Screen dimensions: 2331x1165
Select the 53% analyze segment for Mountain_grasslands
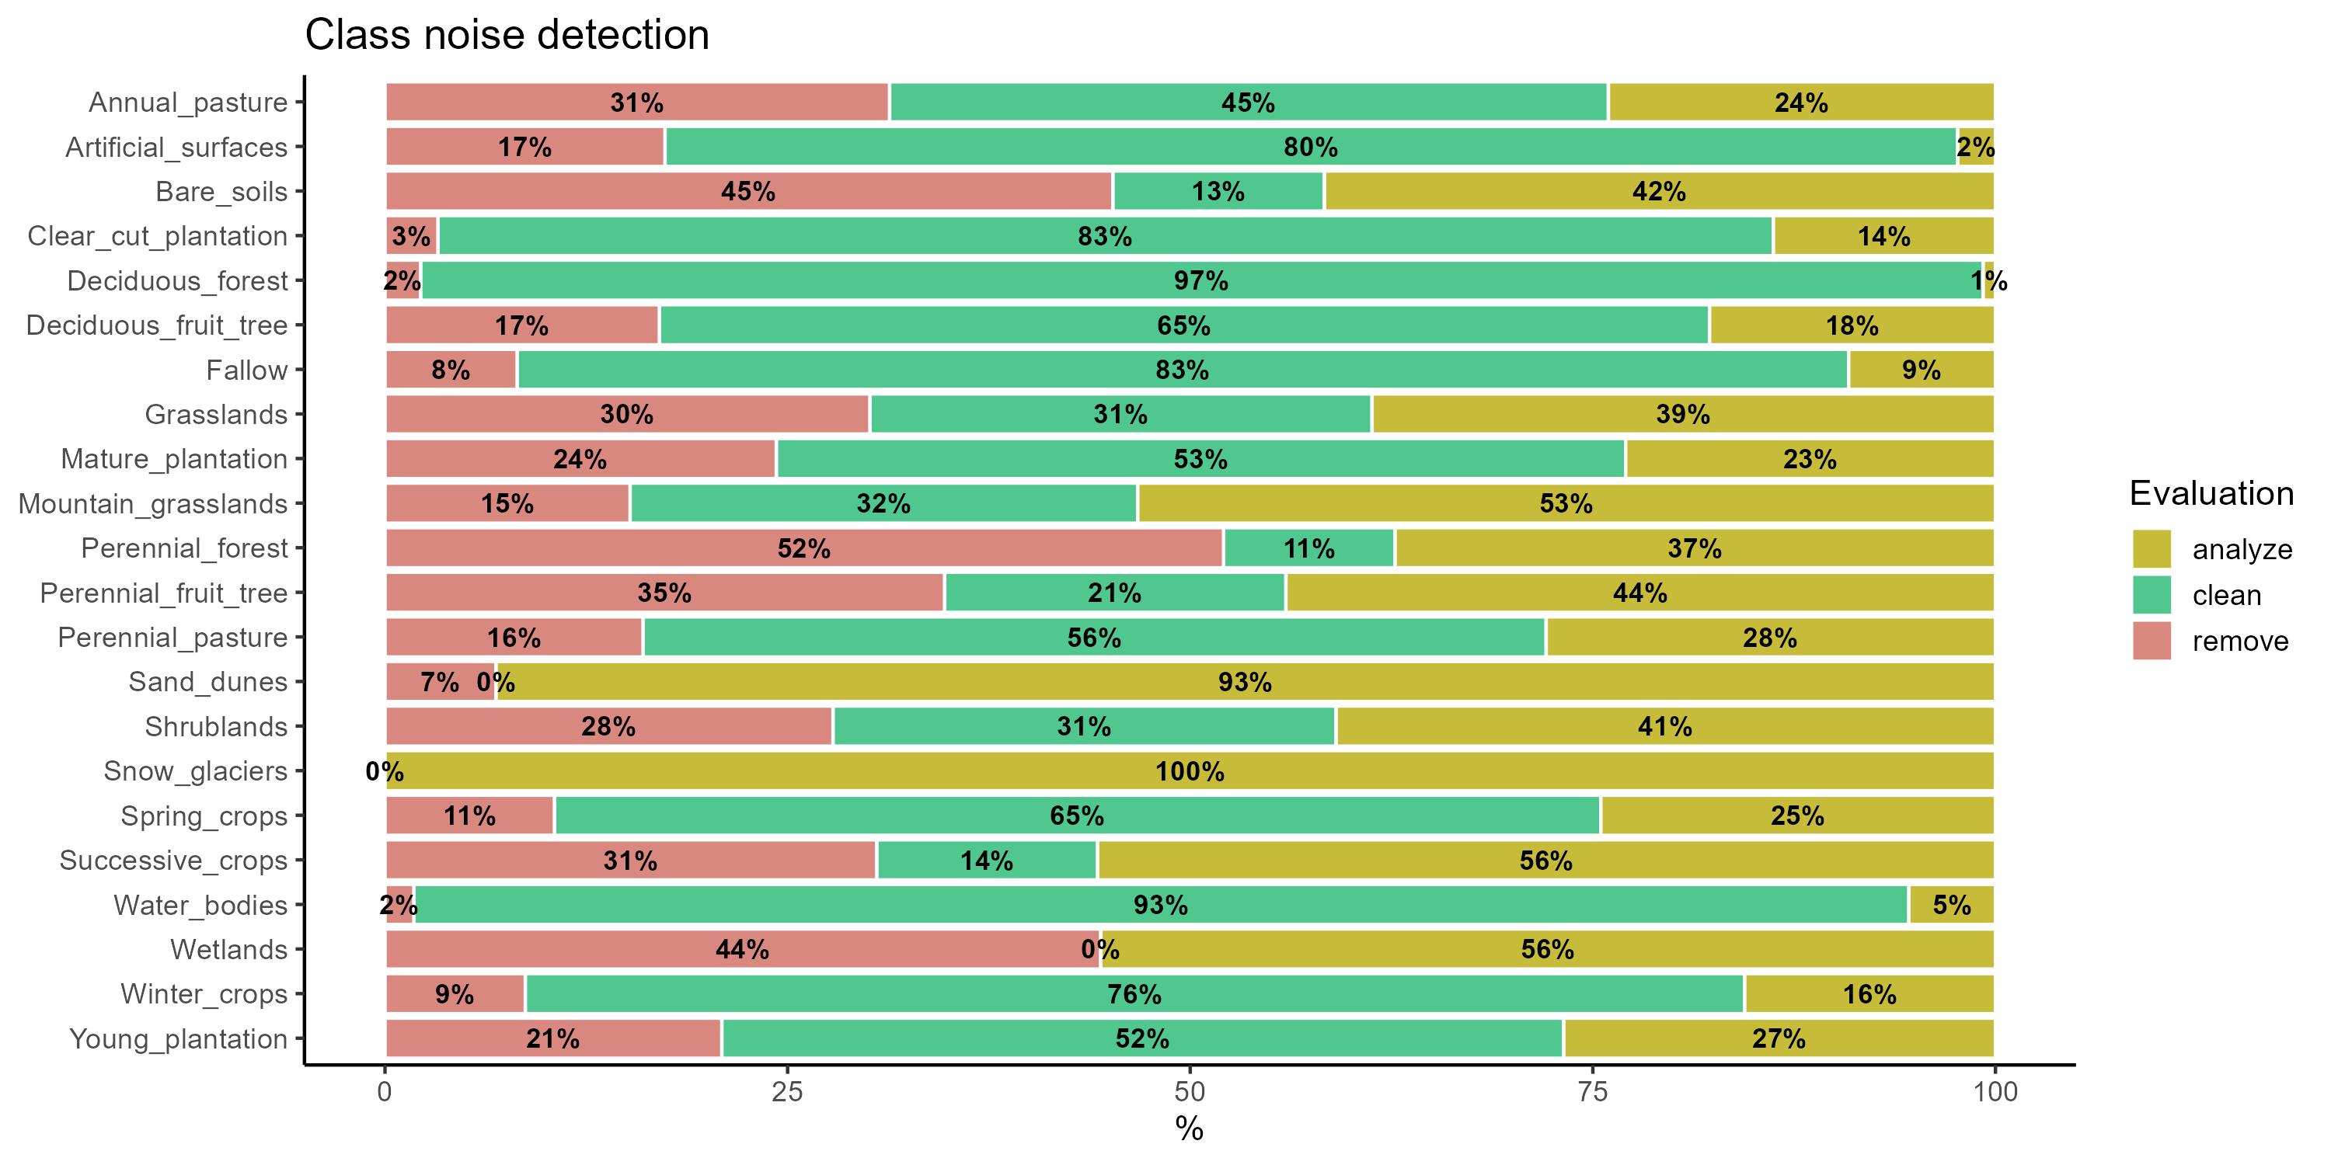point(1566,504)
